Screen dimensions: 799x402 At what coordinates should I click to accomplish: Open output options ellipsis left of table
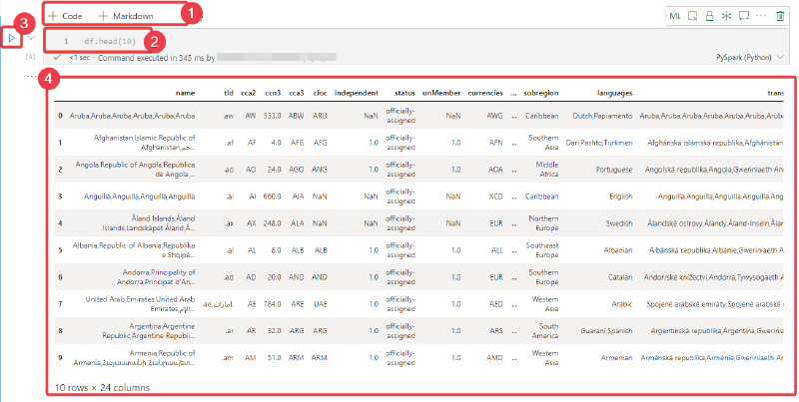pos(32,77)
